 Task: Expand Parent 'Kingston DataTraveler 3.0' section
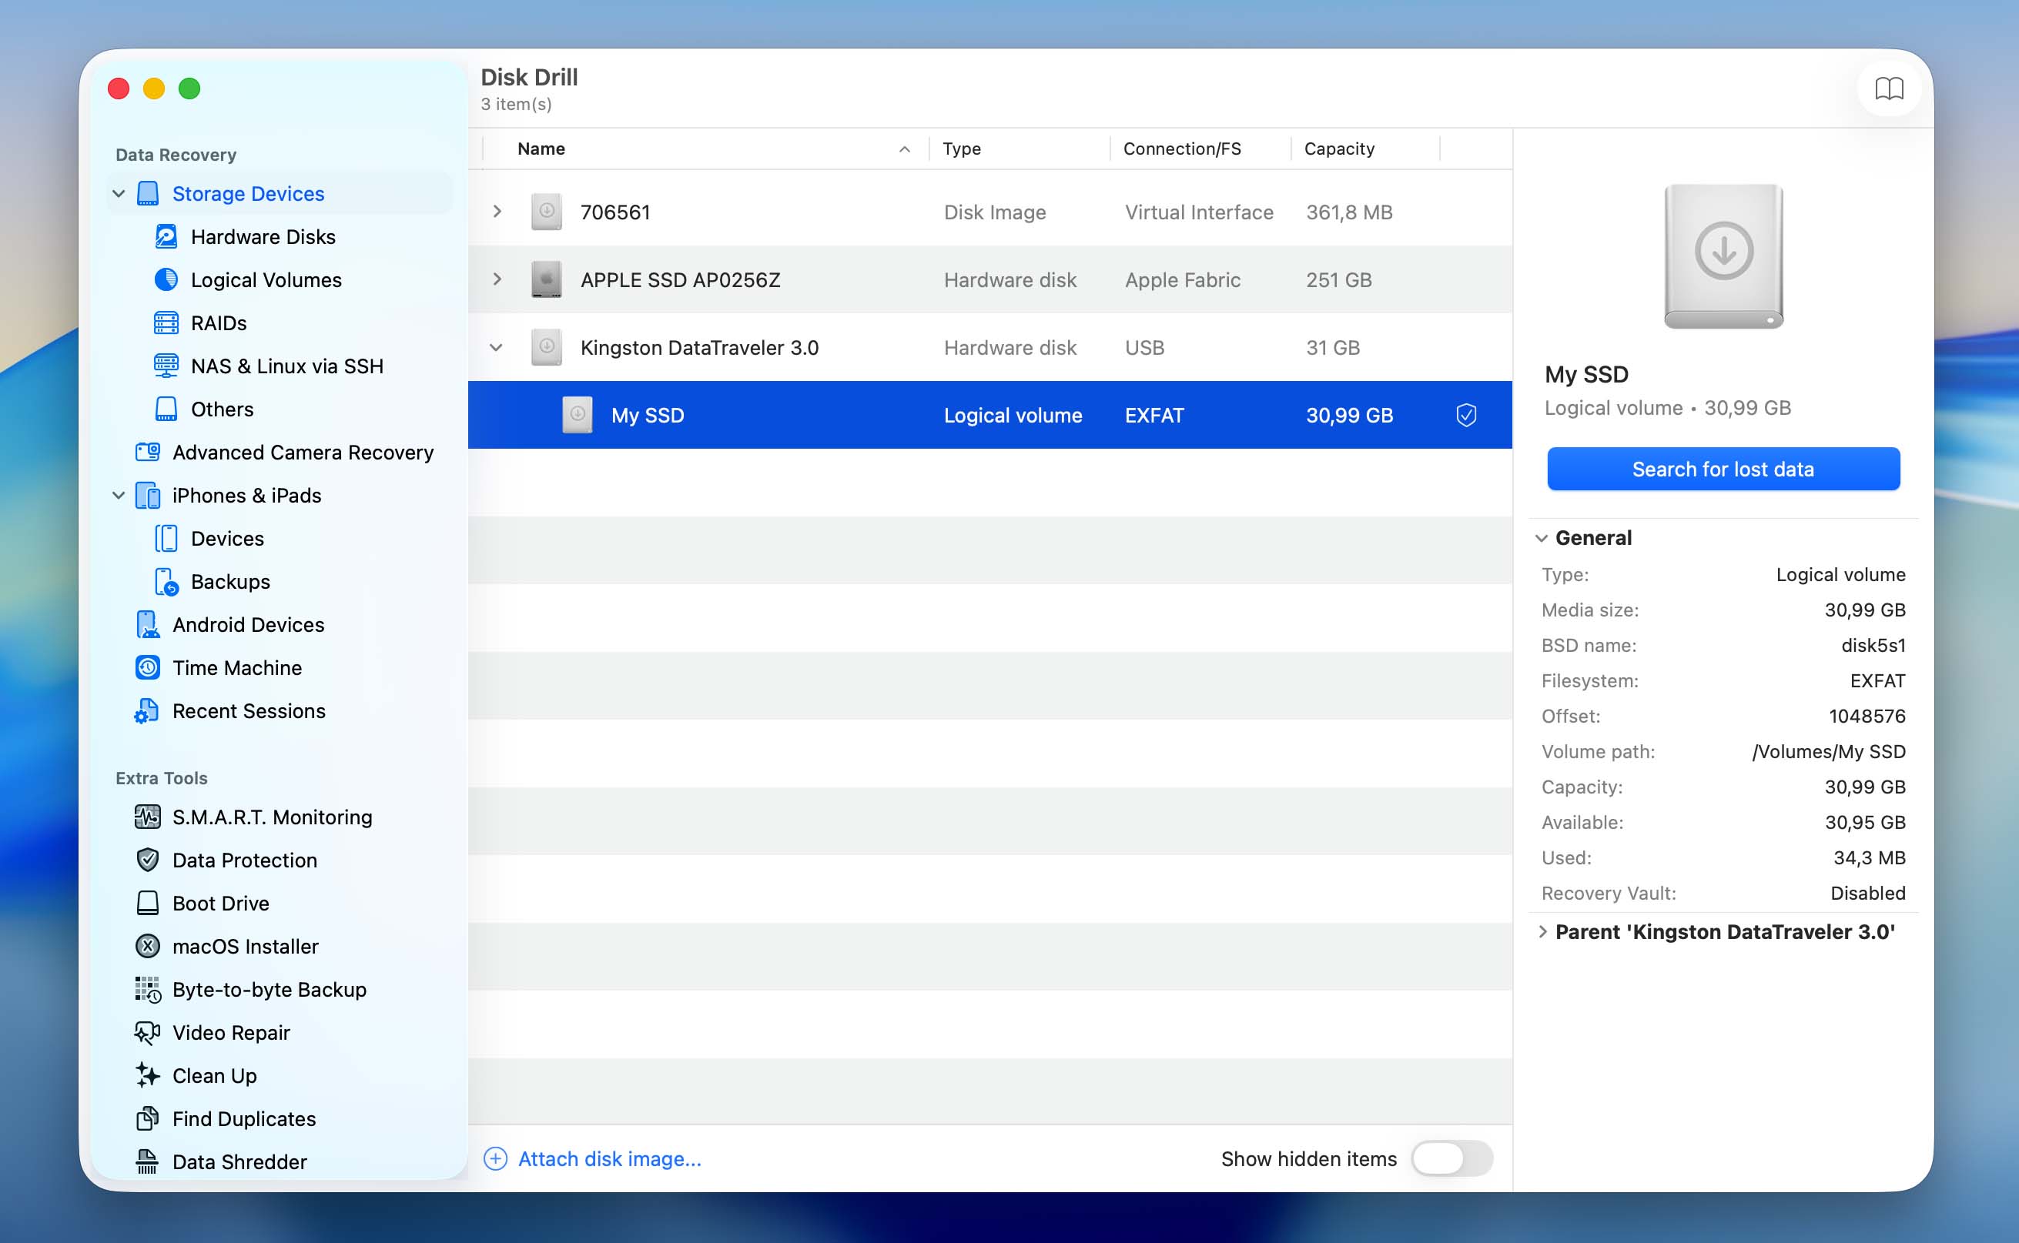(x=1543, y=931)
